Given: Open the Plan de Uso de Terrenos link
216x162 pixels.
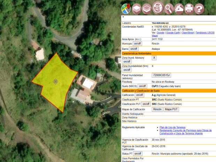Looking at the screenshot, I should coord(172,128).
